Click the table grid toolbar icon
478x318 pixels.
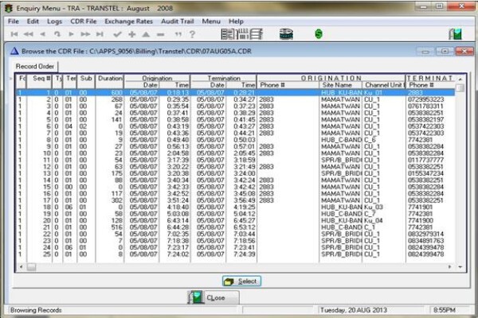pyautogui.click(x=257, y=34)
